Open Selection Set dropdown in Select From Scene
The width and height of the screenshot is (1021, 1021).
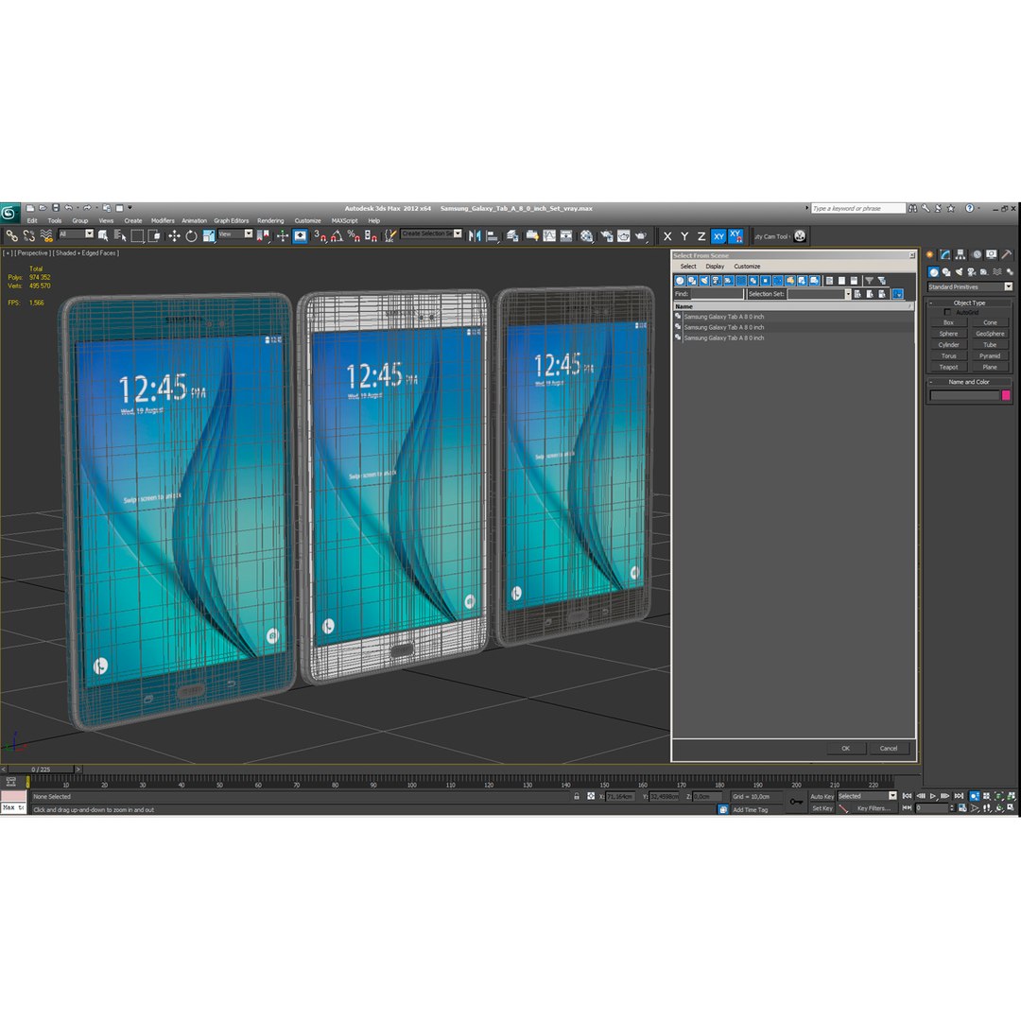coord(819,294)
